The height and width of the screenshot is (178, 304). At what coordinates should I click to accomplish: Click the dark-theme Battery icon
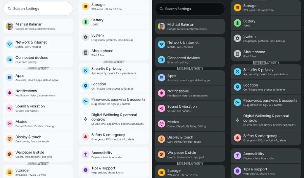tap(237, 23)
